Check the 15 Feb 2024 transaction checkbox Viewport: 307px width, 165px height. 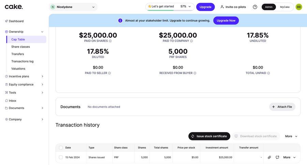pos(61,157)
